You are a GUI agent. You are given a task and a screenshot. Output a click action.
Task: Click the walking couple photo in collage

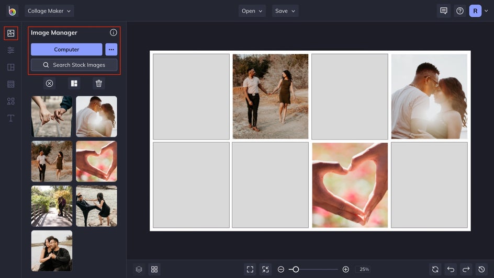click(x=271, y=97)
